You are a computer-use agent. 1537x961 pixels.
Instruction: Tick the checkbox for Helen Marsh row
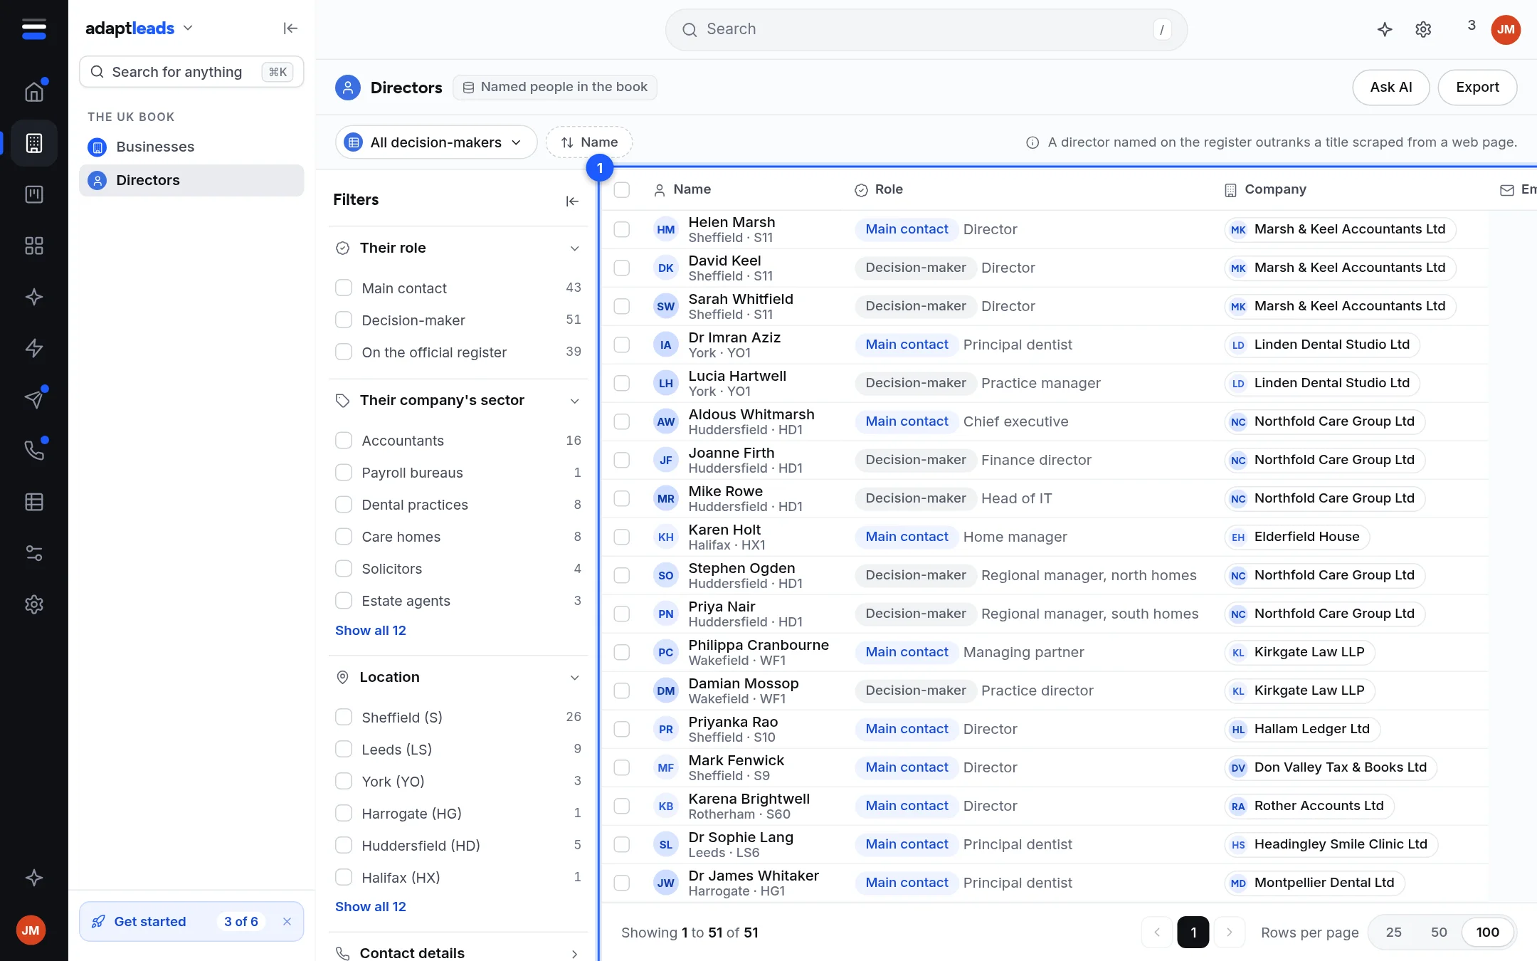(622, 229)
